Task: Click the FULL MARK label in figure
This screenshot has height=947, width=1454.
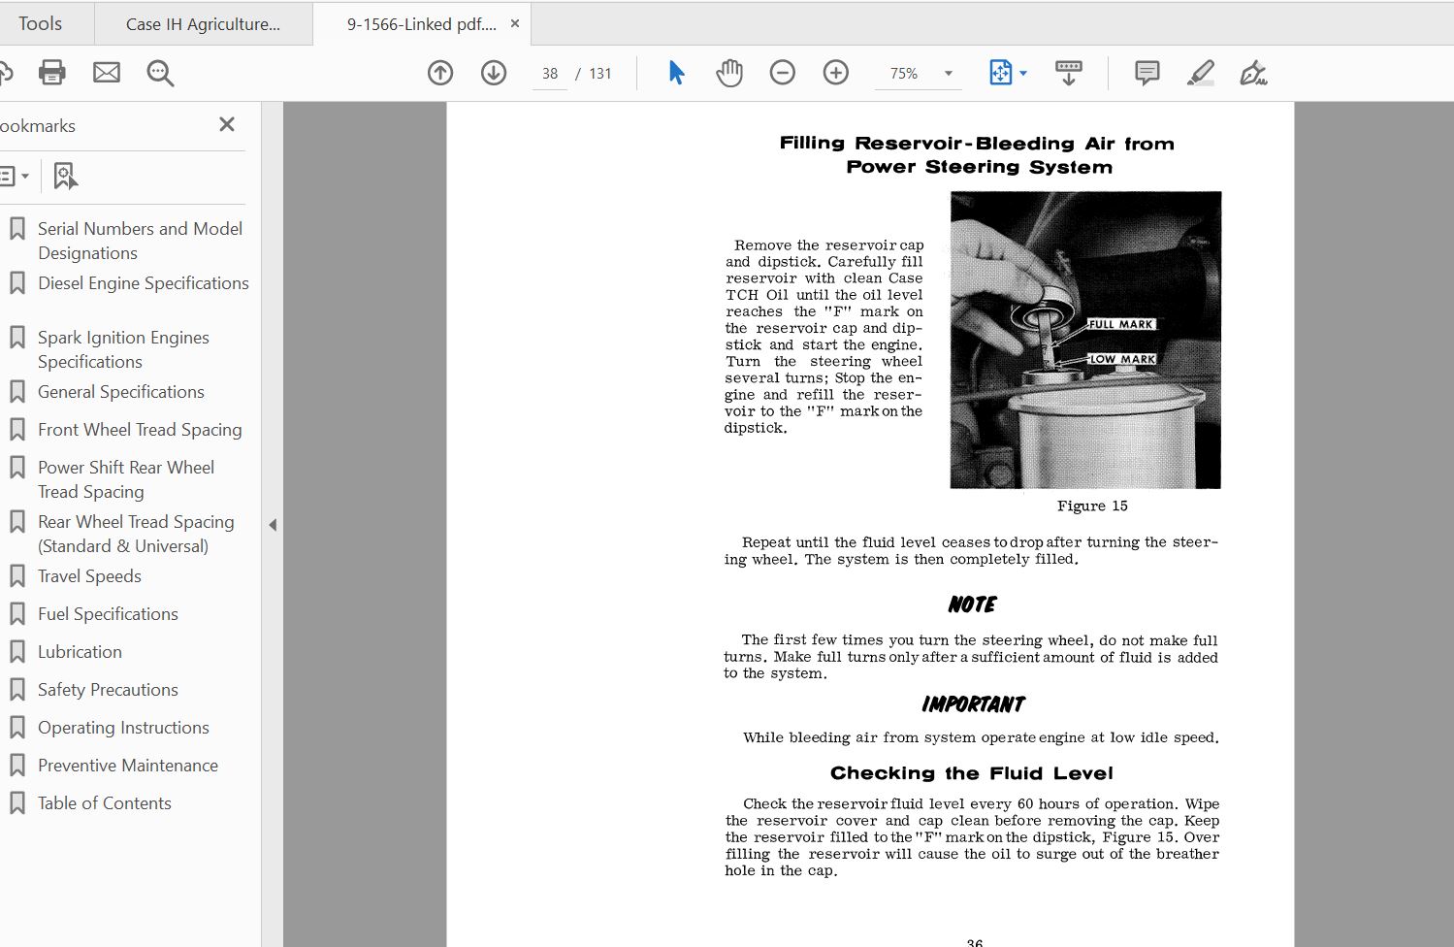Action: click(1121, 324)
